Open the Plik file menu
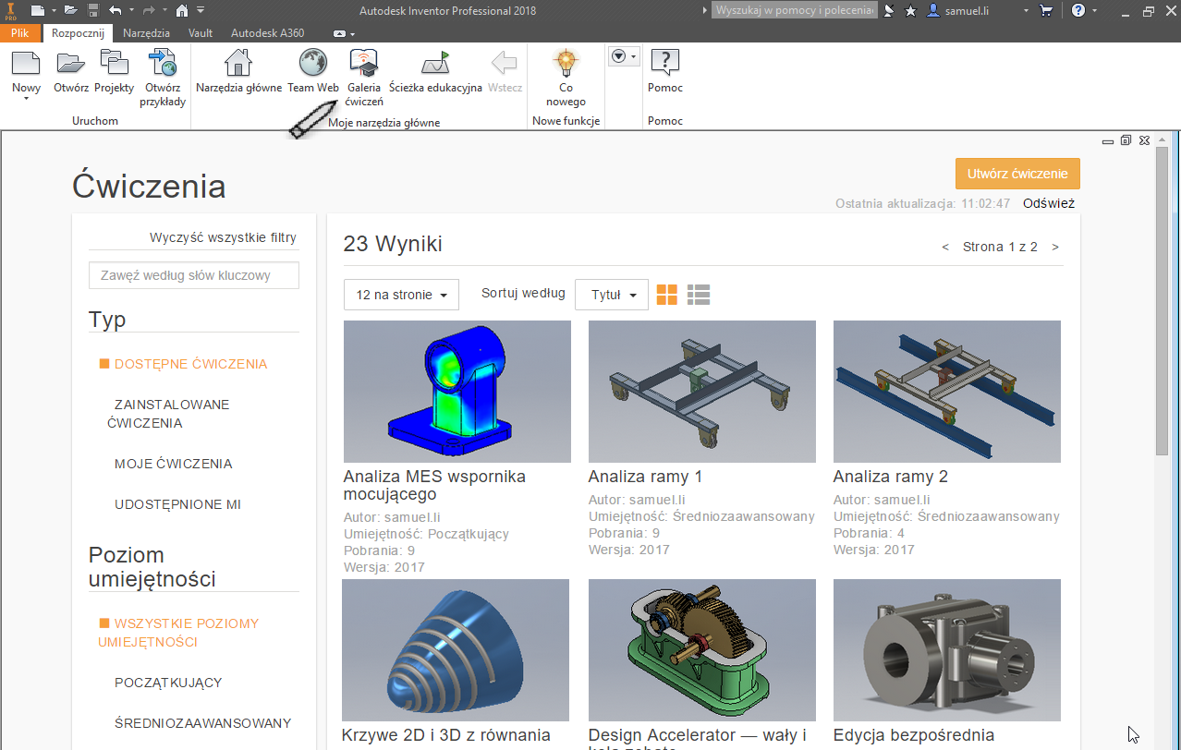 pos(20,32)
